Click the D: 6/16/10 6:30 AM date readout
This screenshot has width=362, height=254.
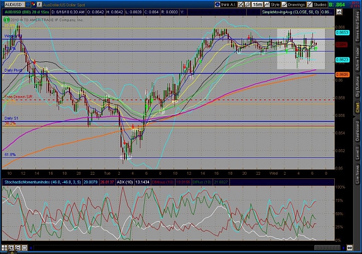(x=68, y=12)
